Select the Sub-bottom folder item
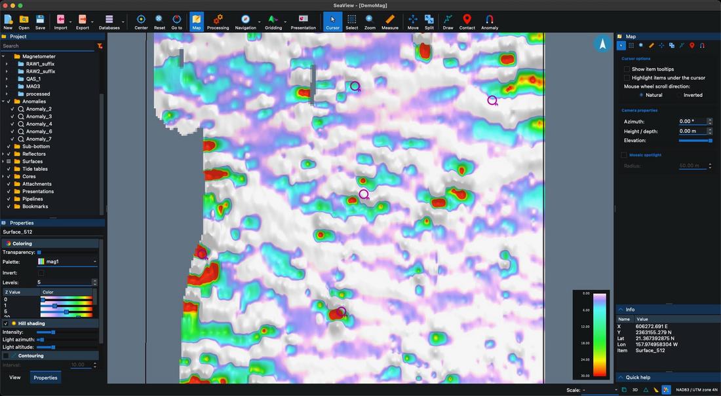This screenshot has width=721, height=396. click(x=36, y=147)
